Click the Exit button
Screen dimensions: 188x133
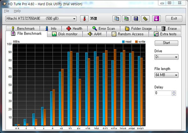click(x=174, y=19)
